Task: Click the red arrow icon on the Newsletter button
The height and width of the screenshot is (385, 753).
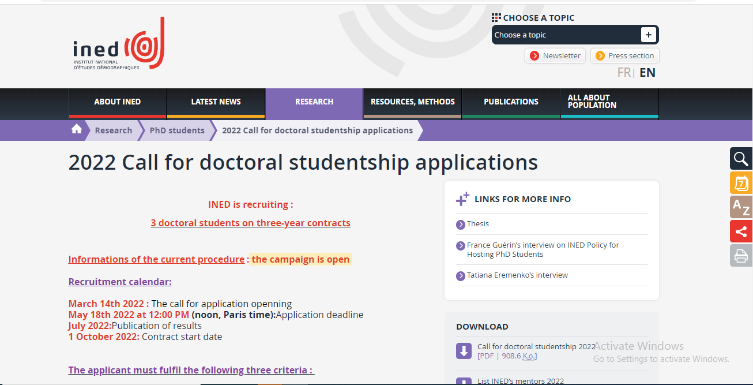Action: 534,56
